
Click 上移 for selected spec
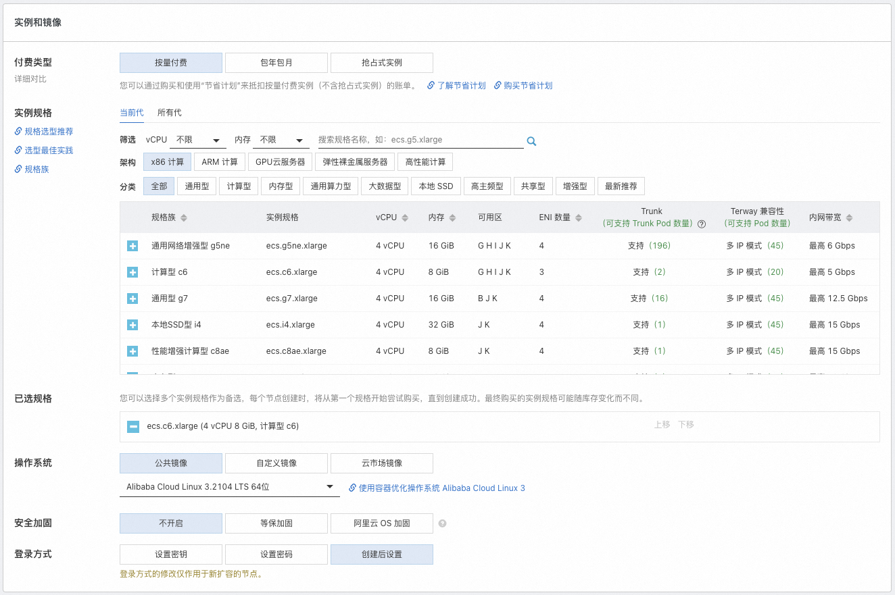[x=662, y=425]
